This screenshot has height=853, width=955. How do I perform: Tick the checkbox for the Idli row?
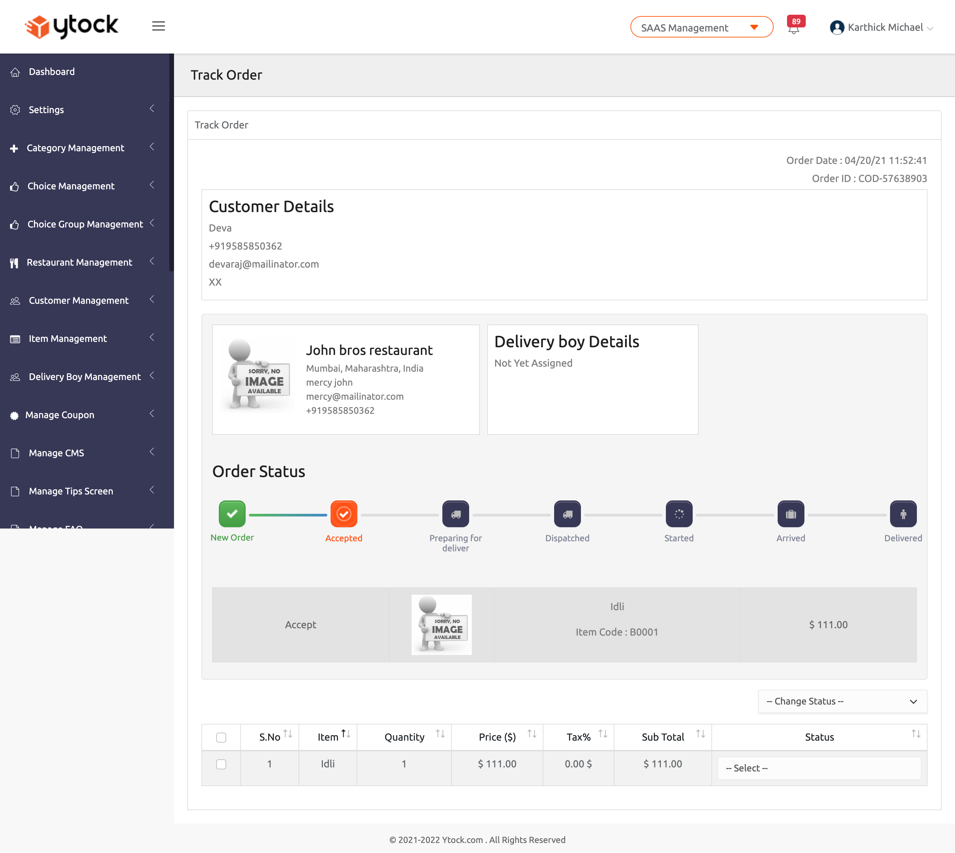point(221,764)
